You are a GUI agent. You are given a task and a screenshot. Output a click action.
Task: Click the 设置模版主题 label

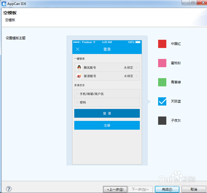(x=16, y=38)
